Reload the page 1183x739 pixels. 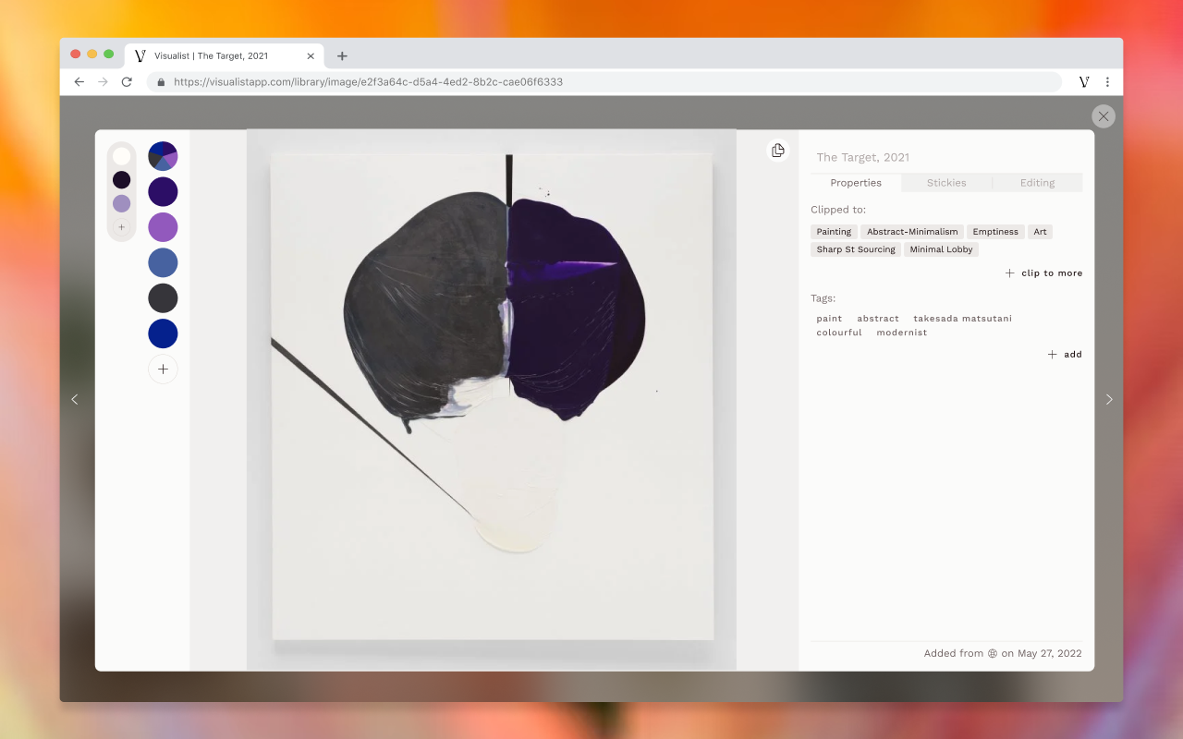[127, 82]
